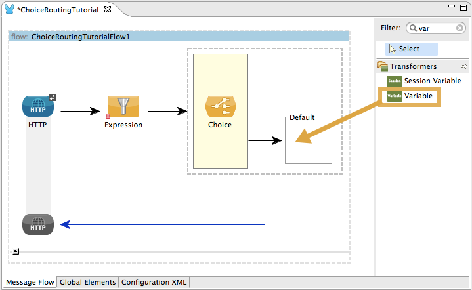Select the blue HTTP inbound endpoint icon
472x290 pixels.
37,106
